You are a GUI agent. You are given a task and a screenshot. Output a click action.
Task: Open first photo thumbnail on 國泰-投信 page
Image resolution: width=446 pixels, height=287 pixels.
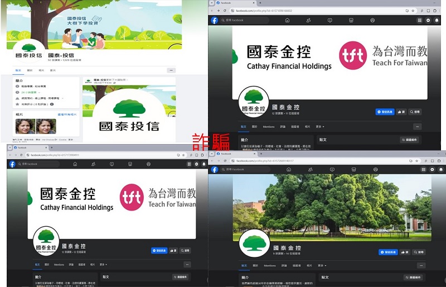click(25, 126)
